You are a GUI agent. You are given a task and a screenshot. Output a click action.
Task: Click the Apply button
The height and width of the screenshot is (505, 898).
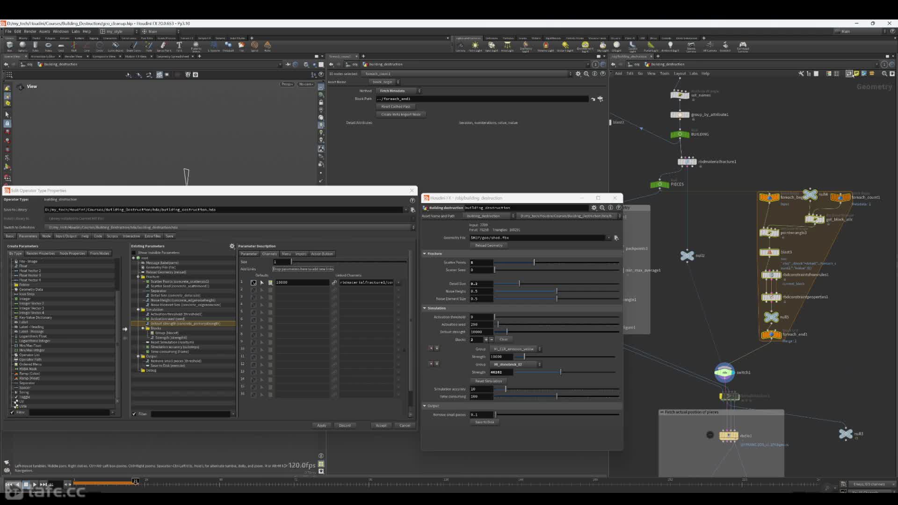(x=322, y=426)
